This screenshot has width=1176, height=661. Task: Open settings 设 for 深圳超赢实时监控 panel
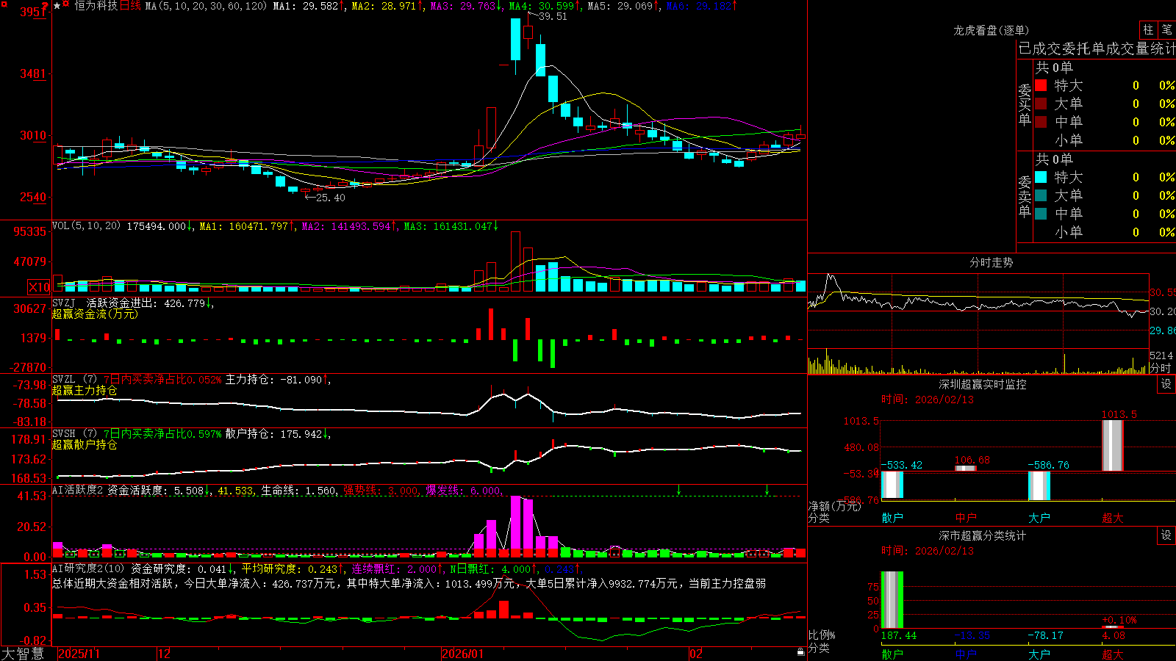point(1166,384)
